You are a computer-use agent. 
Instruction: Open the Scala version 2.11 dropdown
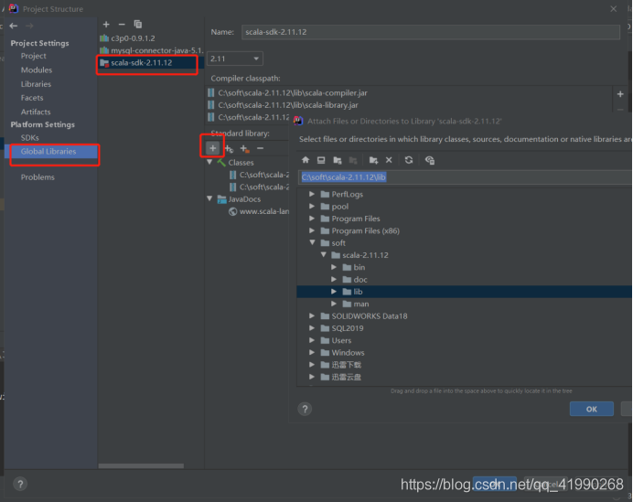(235, 59)
